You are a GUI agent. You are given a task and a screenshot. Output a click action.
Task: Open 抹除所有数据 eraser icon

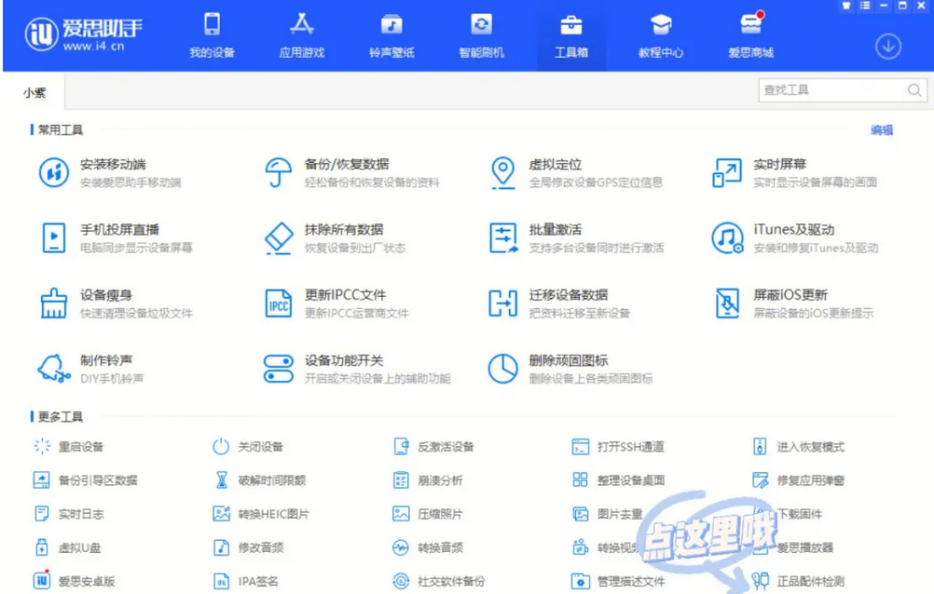(278, 238)
